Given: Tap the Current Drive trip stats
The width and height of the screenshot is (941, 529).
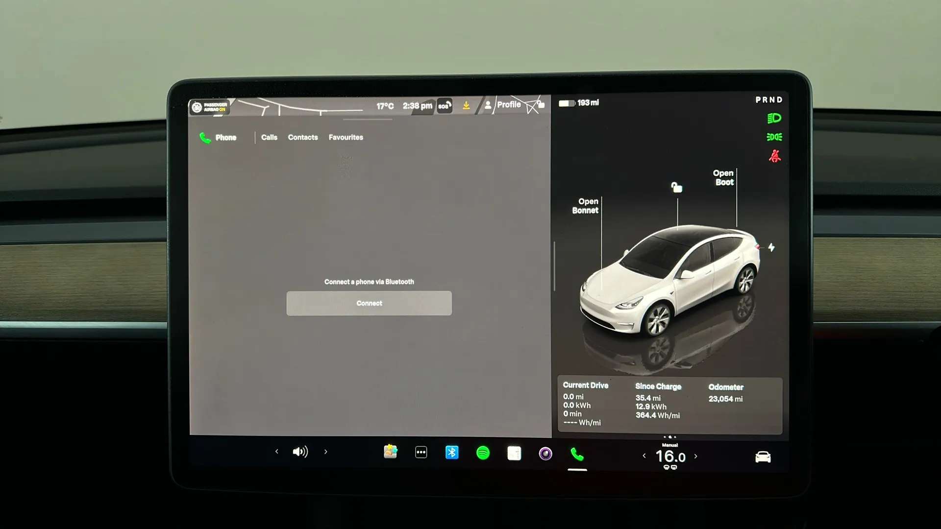Looking at the screenshot, I should (586, 404).
